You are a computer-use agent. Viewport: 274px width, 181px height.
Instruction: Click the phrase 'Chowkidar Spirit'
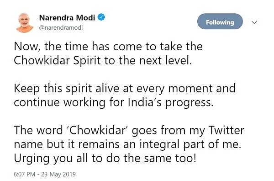pos(57,61)
